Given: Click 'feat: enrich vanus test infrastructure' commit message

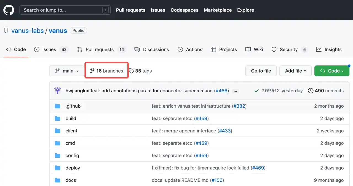Looking at the screenshot, I should pos(191,106).
